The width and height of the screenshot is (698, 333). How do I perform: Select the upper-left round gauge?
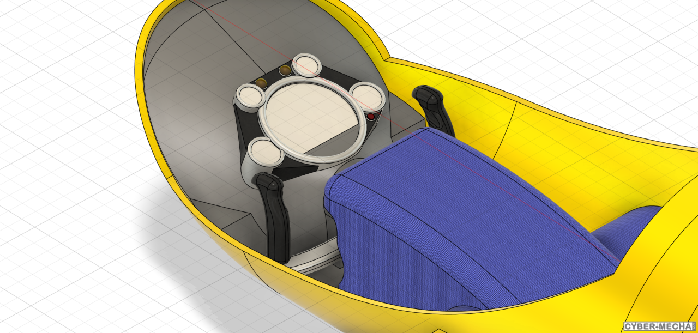tap(250, 98)
